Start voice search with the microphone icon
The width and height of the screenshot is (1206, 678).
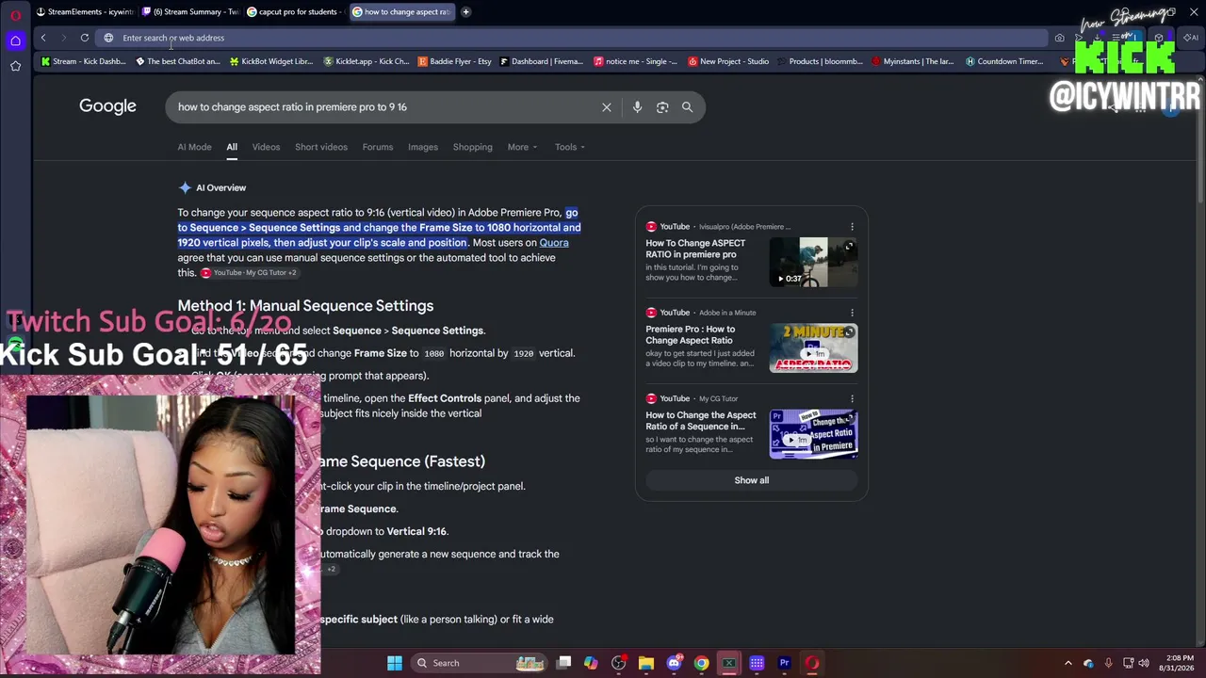click(x=637, y=107)
